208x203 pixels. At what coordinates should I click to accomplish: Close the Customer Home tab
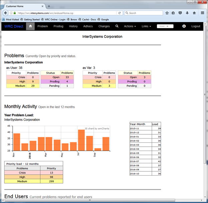click(x=42, y=6)
